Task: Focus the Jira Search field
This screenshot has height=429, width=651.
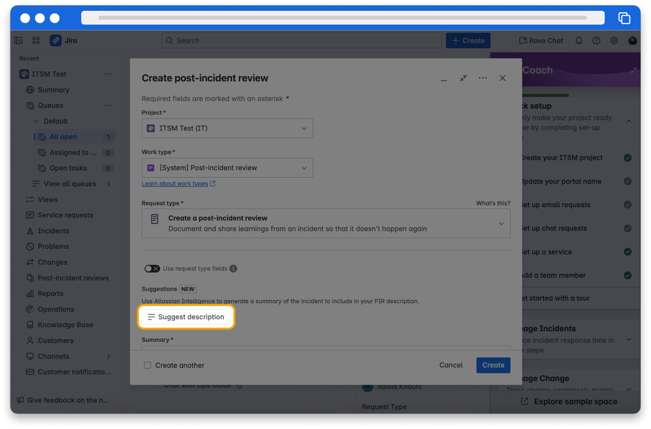Action: [x=302, y=41]
